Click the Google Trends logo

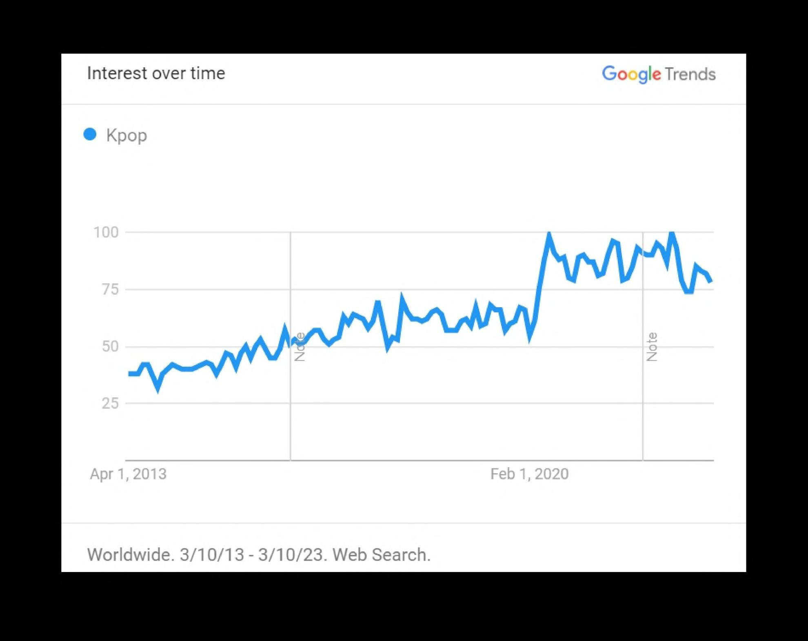point(658,74)
